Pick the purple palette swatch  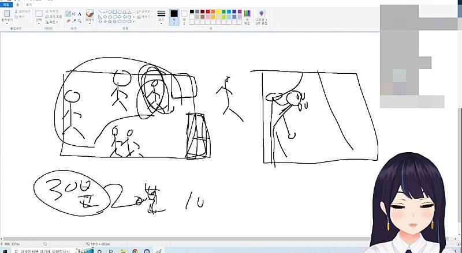(x=240, y=12)
